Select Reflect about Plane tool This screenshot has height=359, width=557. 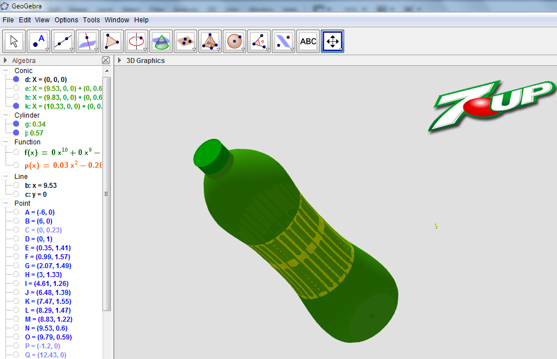tap(284, 41)
